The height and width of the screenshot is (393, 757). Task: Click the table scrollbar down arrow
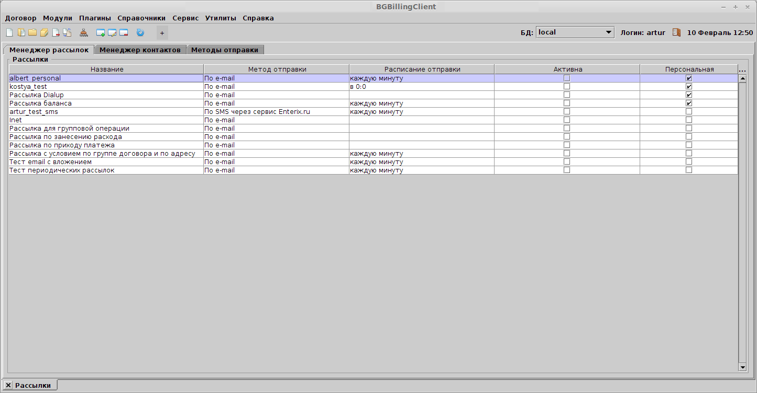(742, 367)
